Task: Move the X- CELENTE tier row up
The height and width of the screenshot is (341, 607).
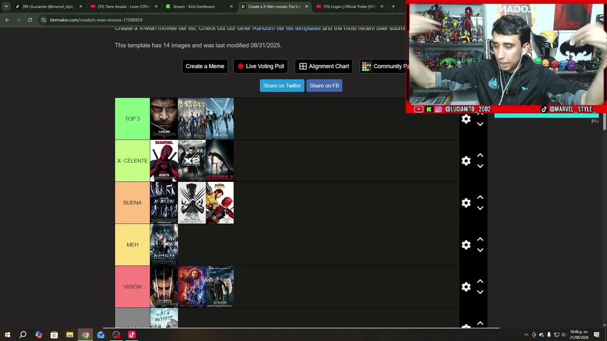Action: point(480,155)
